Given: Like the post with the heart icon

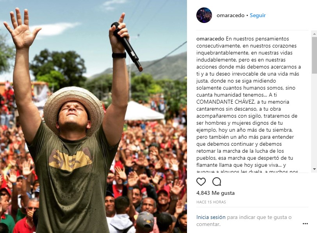Looking at the screenshot, I should [x=201, y=182].
